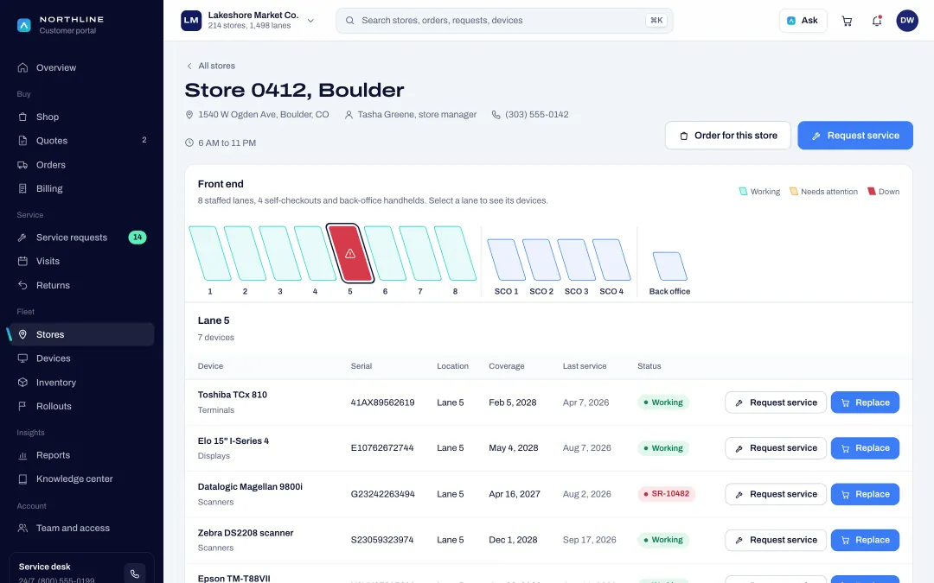Open Visits in sidebar
Screen dimensions: 934x583
(81, 261)
